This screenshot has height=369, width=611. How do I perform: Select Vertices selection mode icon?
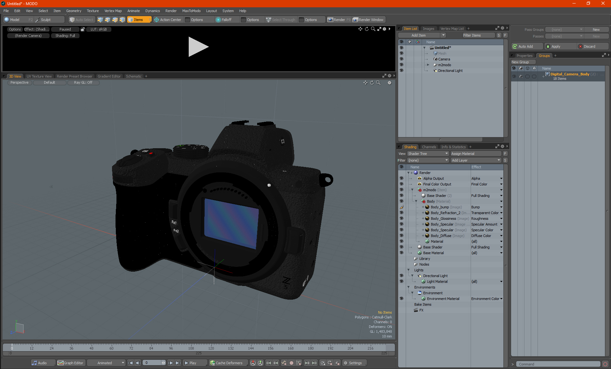point(100,20)
